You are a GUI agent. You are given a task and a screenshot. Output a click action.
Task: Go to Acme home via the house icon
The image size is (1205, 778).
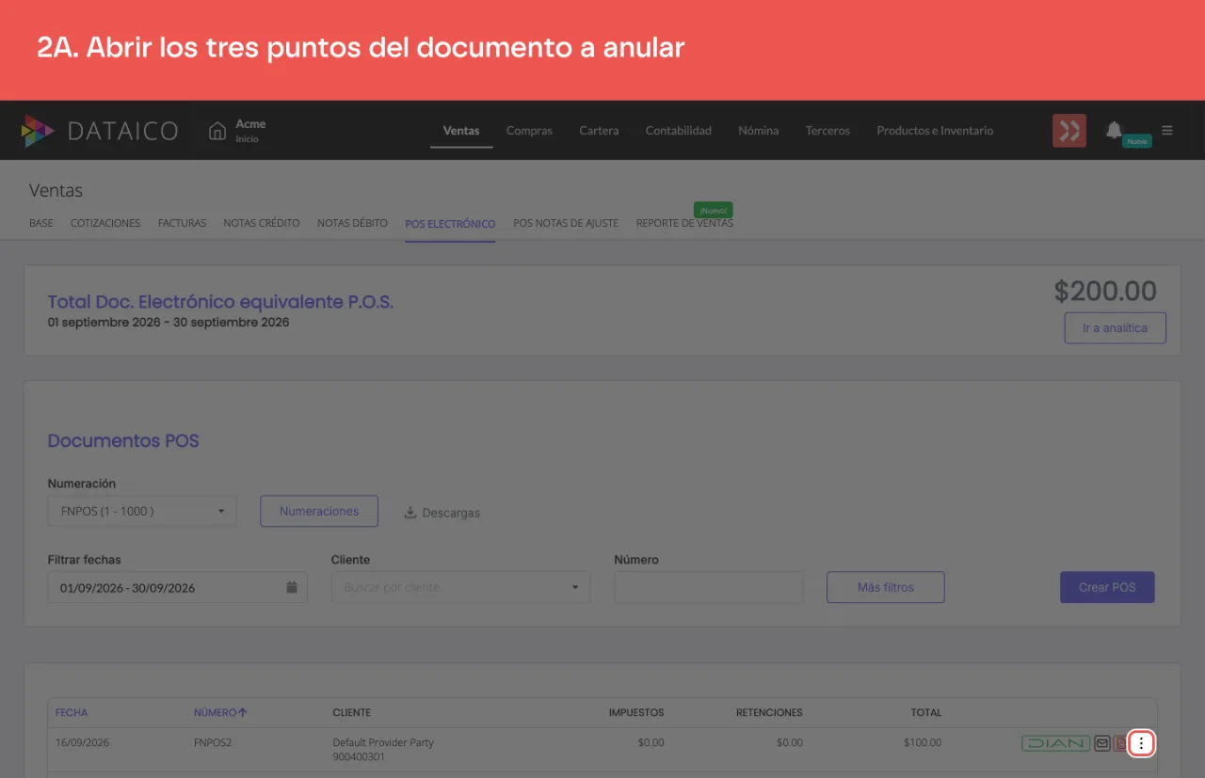coord(217,130)
